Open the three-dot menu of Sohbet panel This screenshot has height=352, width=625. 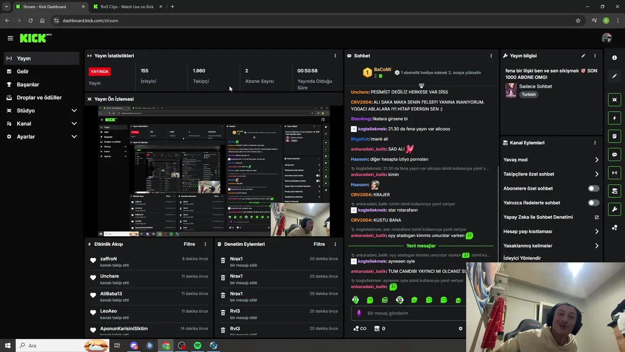coord(491,56)
